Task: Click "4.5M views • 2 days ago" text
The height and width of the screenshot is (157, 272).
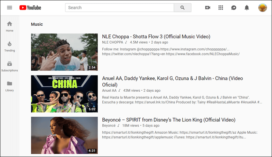Action: (149, 42)
